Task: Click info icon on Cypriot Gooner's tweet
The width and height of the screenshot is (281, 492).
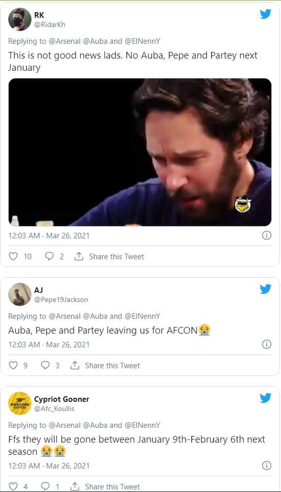Action: point(267,466)
